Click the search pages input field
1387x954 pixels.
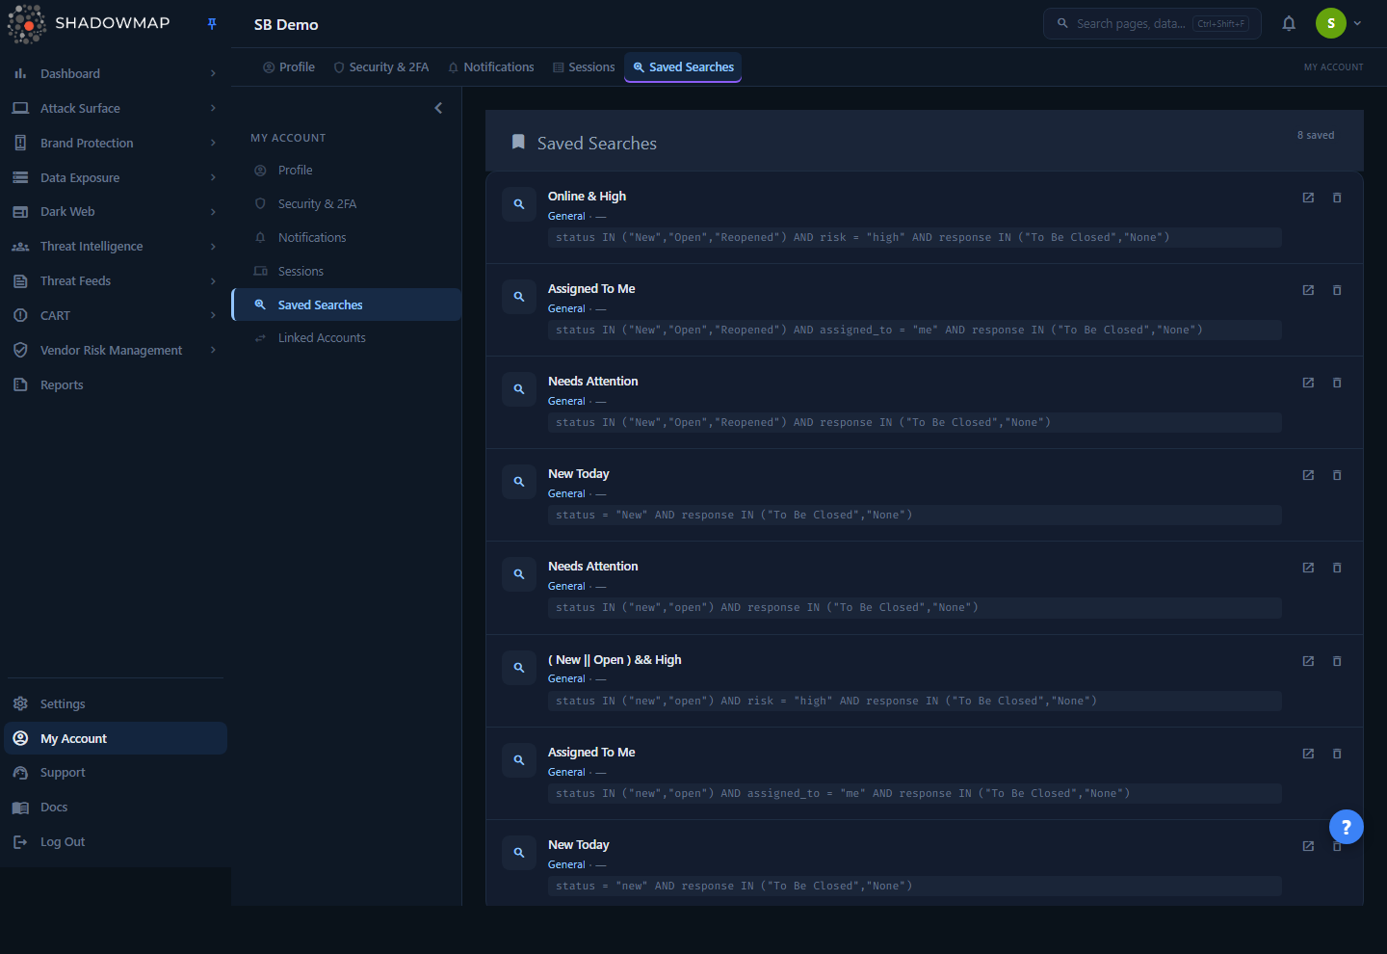[x=1152, y=23]
